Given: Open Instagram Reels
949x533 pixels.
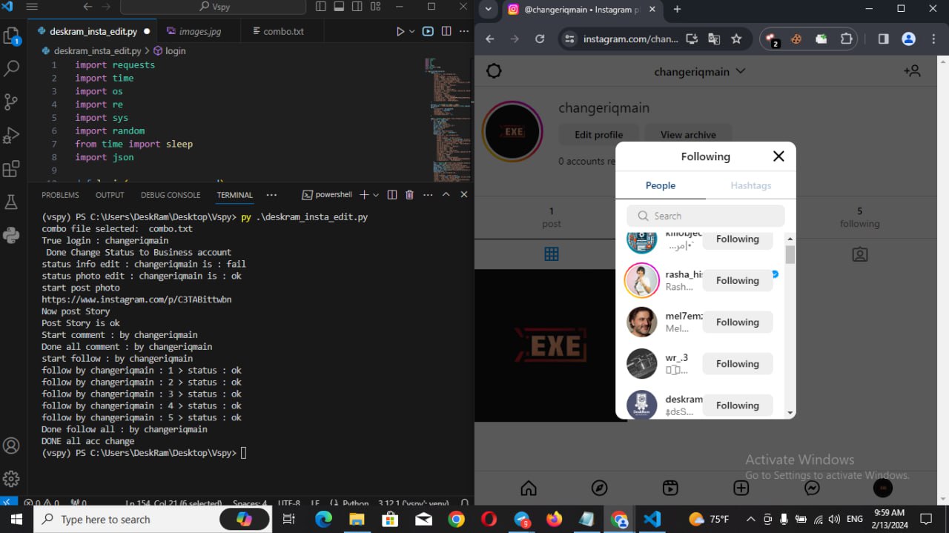Looking at the screenshot, I should click(670, 488).
